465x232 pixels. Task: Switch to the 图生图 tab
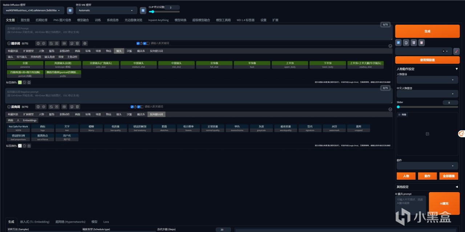(x=25, y=20)
